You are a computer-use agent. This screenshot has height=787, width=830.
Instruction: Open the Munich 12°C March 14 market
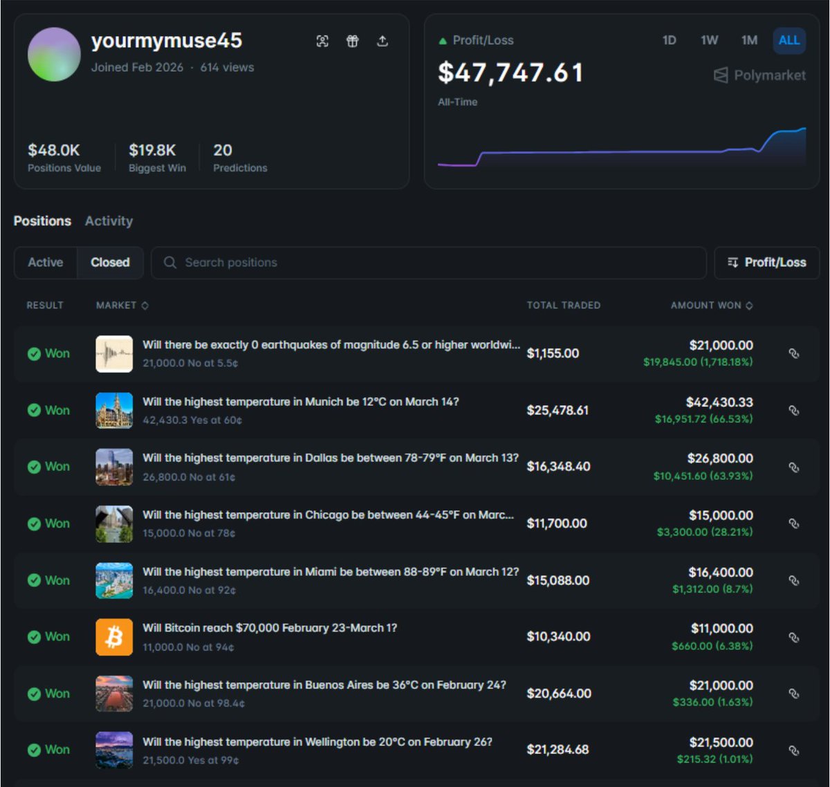click(301, 402)
